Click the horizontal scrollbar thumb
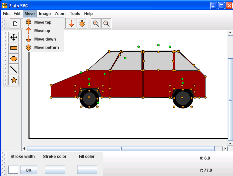This screenshot has width=233, height=176. (x=121, y=149)
